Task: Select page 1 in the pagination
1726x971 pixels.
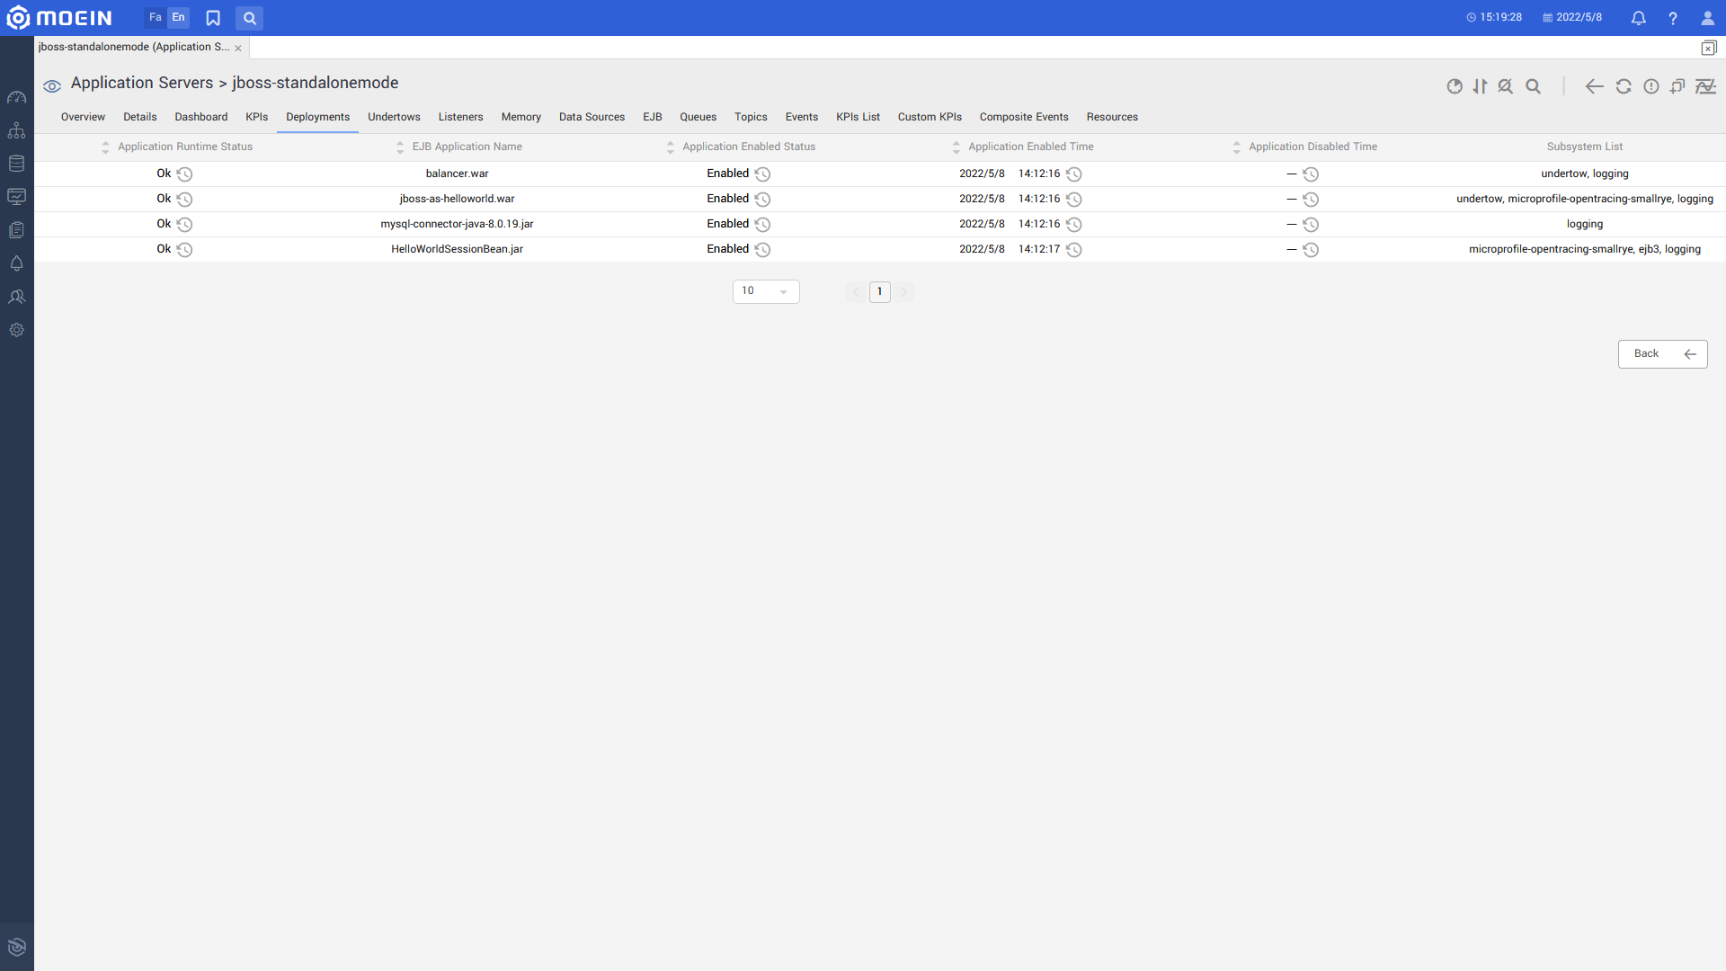Action: 880,291
